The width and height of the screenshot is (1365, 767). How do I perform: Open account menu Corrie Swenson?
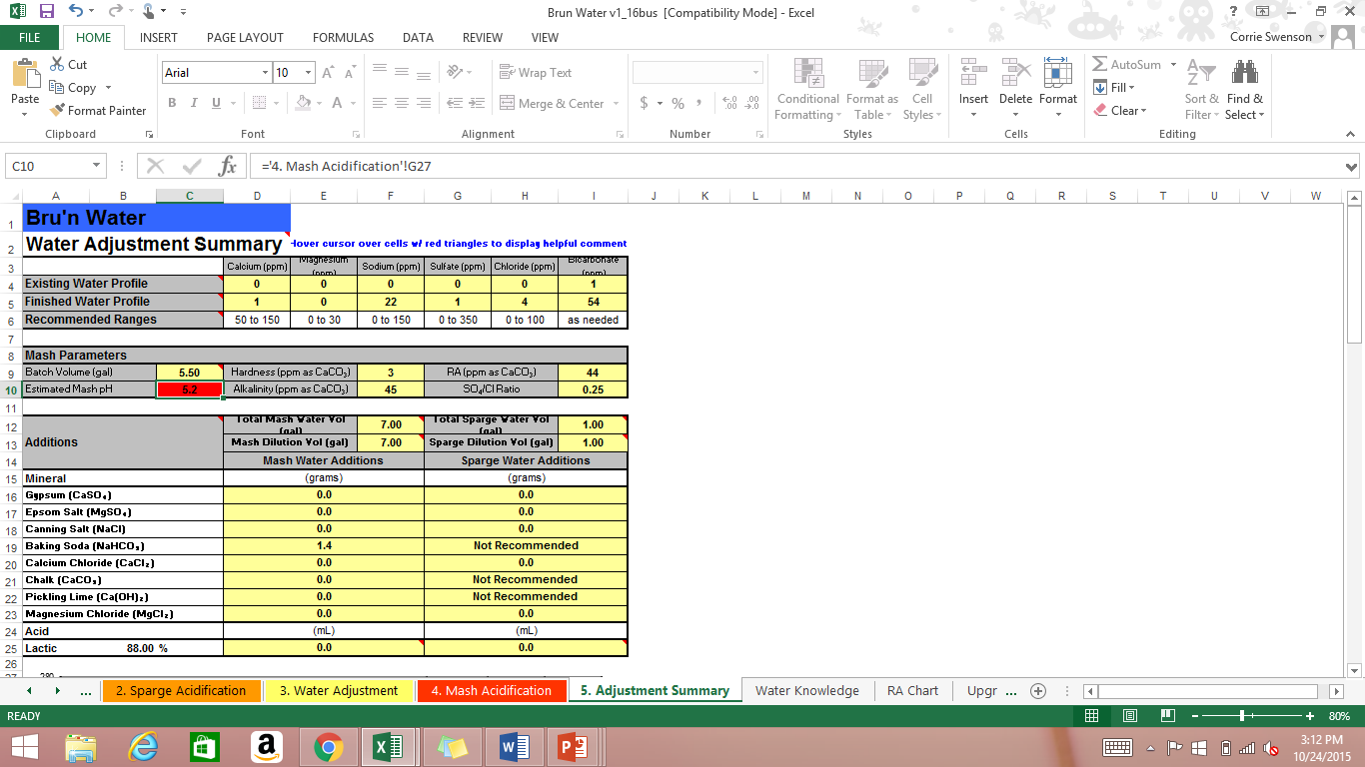1278,37
